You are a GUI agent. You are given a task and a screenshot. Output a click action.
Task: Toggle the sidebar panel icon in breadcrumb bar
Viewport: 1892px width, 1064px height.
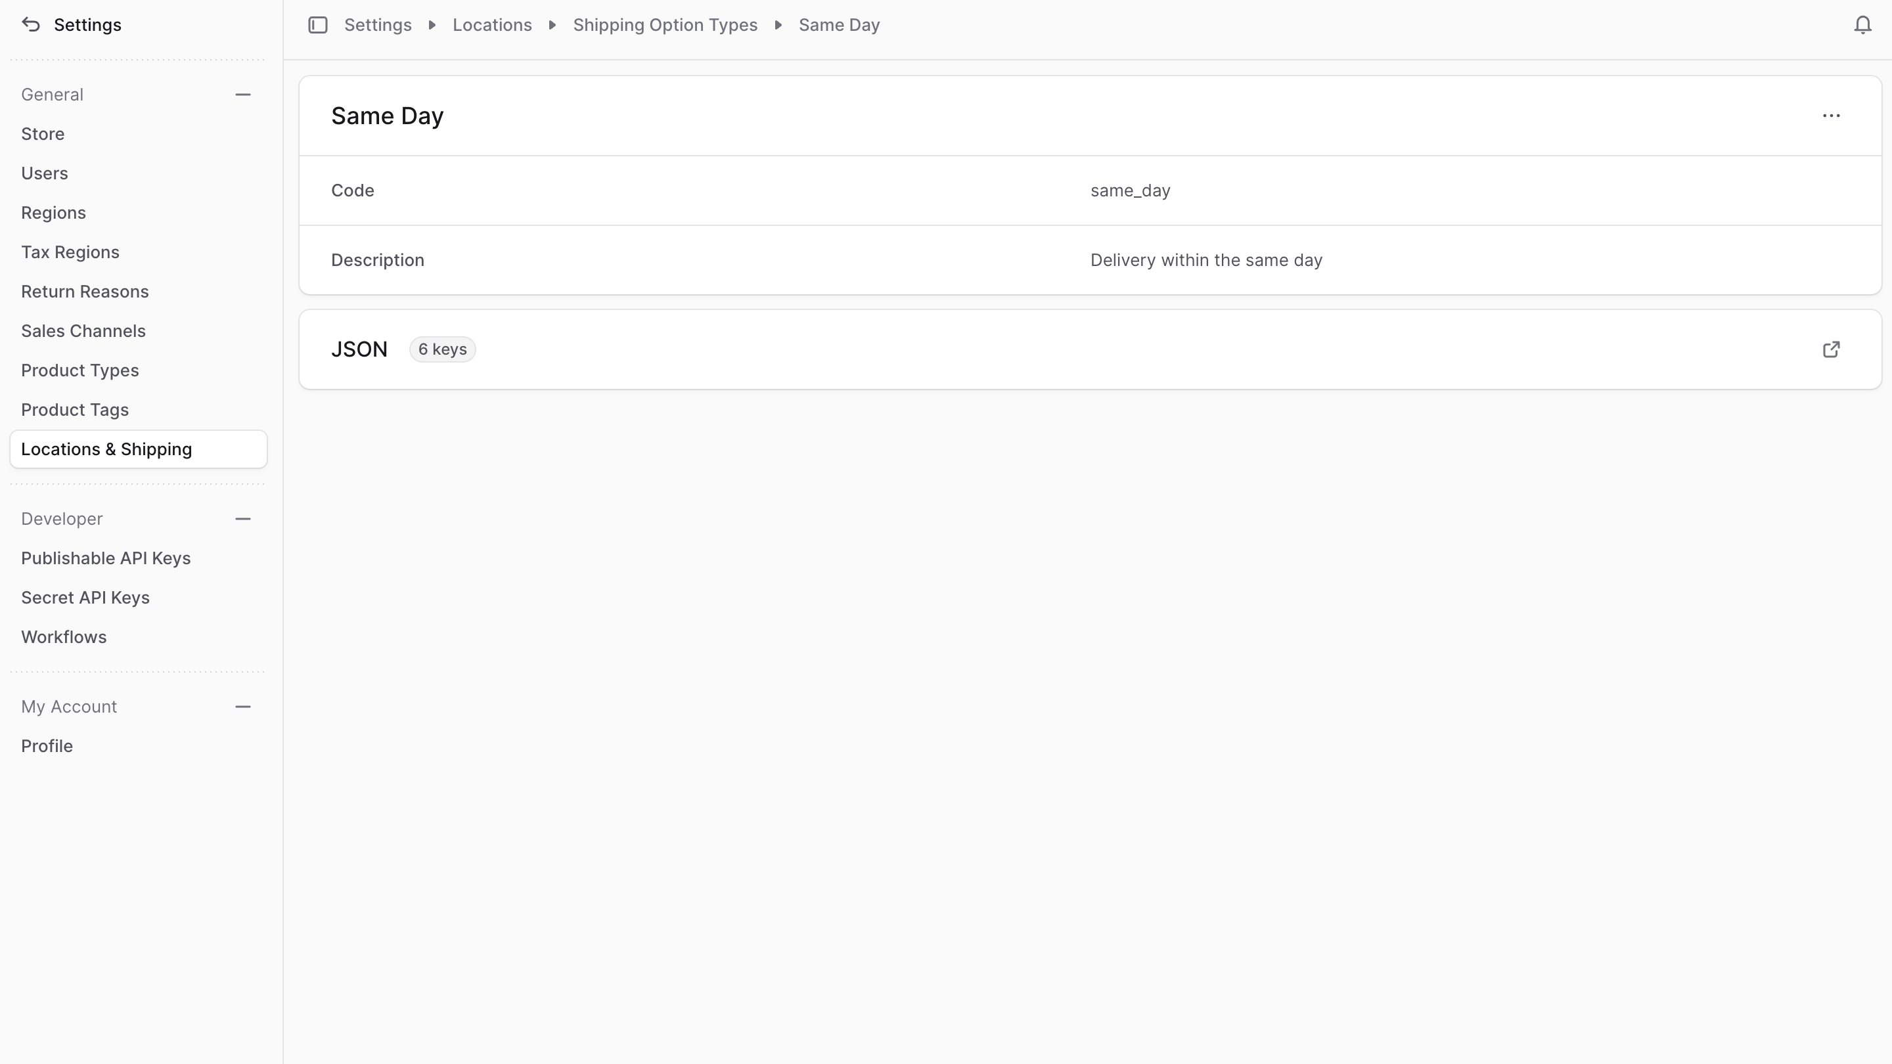coord(317,24)
